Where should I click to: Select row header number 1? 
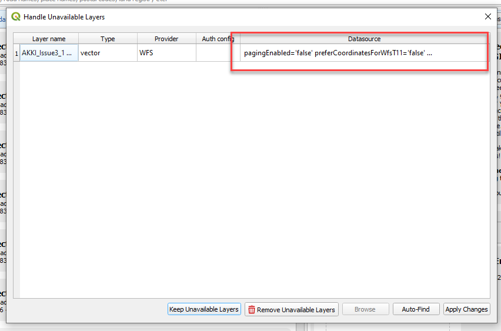pos(16,53)
